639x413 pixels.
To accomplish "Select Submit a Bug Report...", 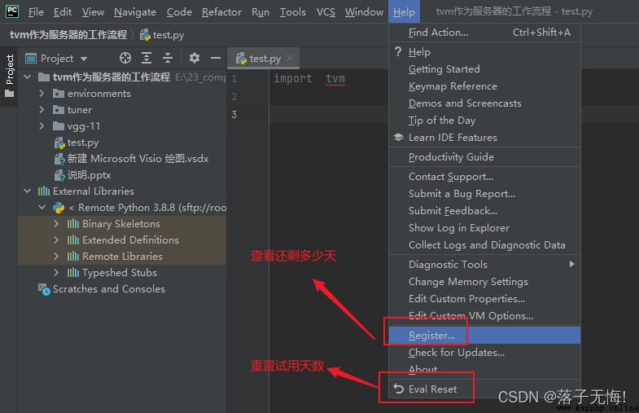I will click(x=484, y=194).
